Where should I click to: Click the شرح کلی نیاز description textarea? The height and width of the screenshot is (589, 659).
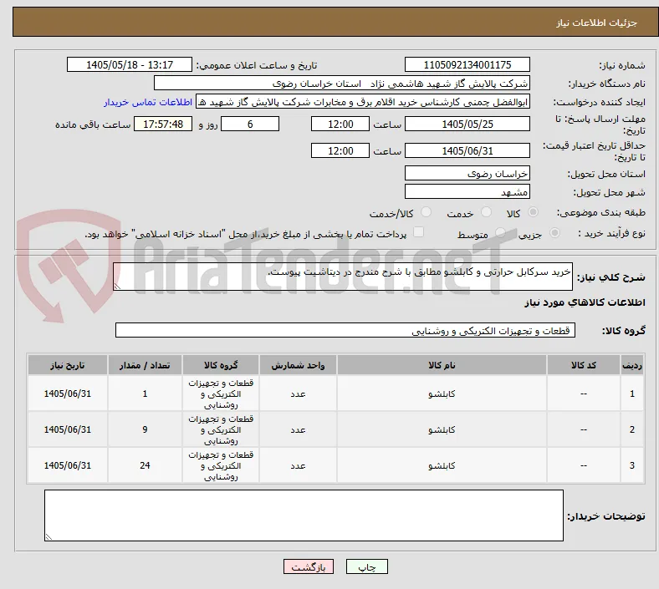point(343,277)
